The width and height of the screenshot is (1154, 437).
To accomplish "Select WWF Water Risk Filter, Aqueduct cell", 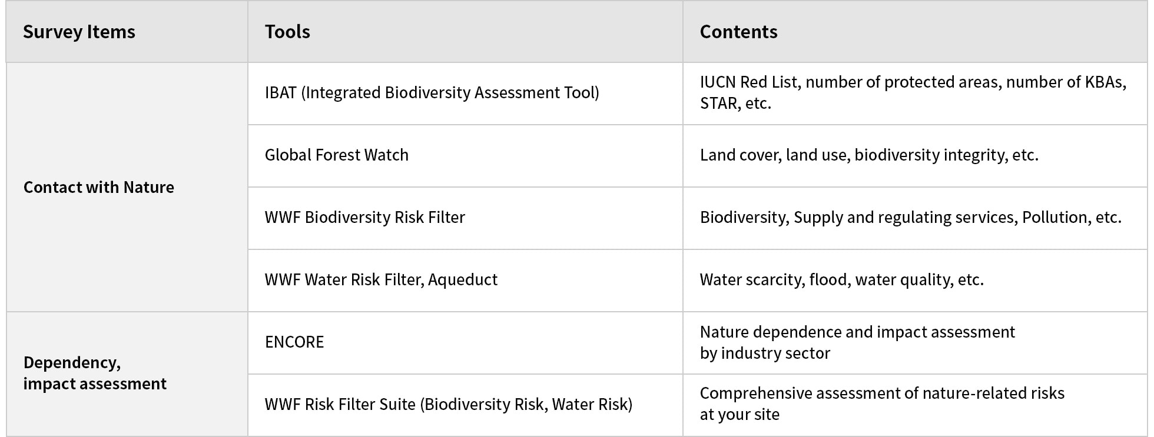I will click(381, 280).
